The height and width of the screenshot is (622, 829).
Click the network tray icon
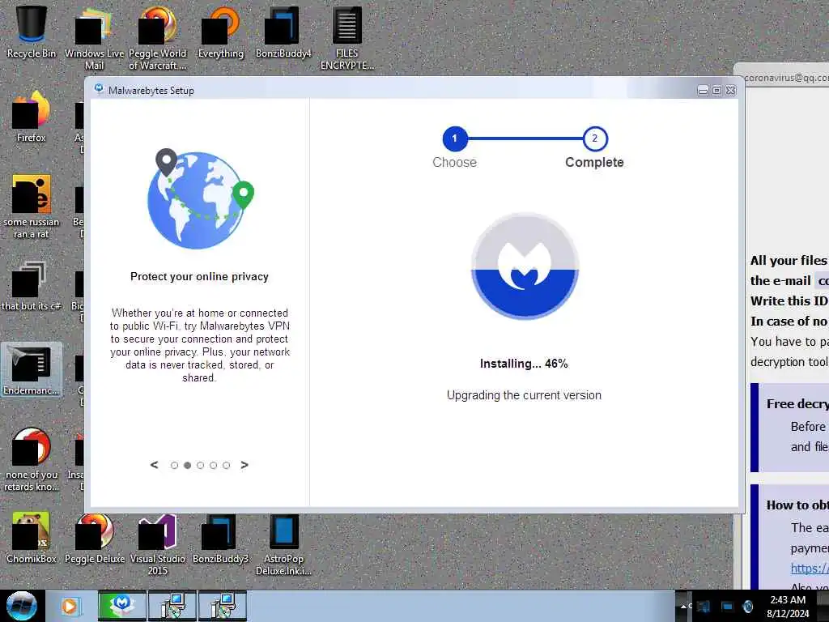[x=726, y=606]
